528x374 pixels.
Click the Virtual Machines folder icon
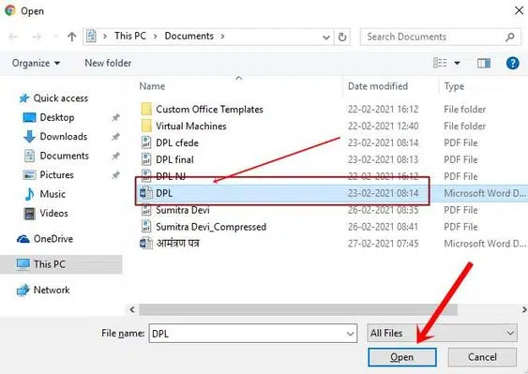pos(146,126)
